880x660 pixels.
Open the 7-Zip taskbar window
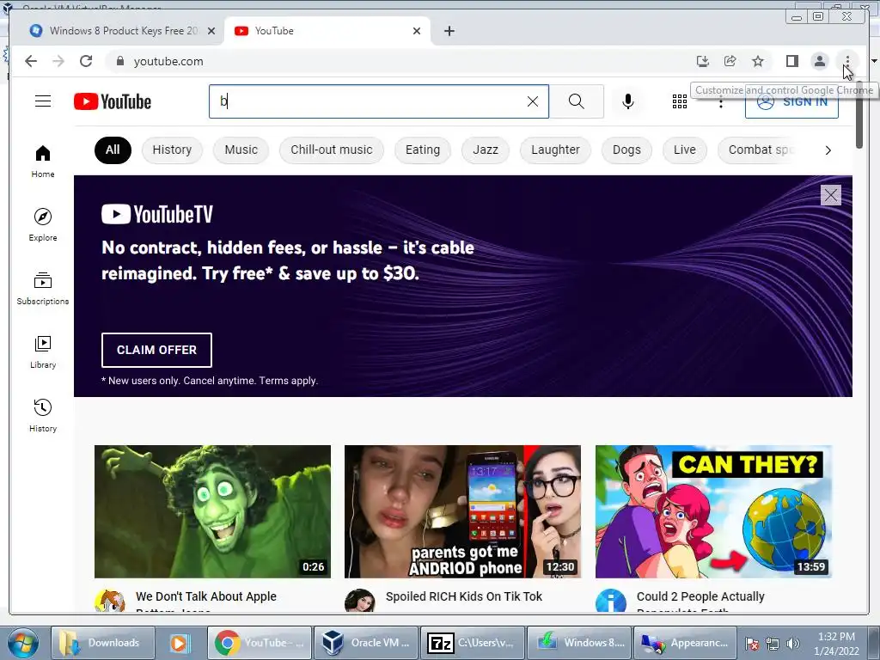[x=472, y=643]
